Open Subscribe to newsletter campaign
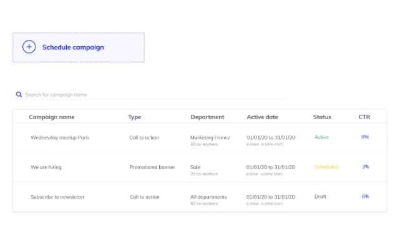Screen dimensions: 403x242 click(x=57, y=197)
